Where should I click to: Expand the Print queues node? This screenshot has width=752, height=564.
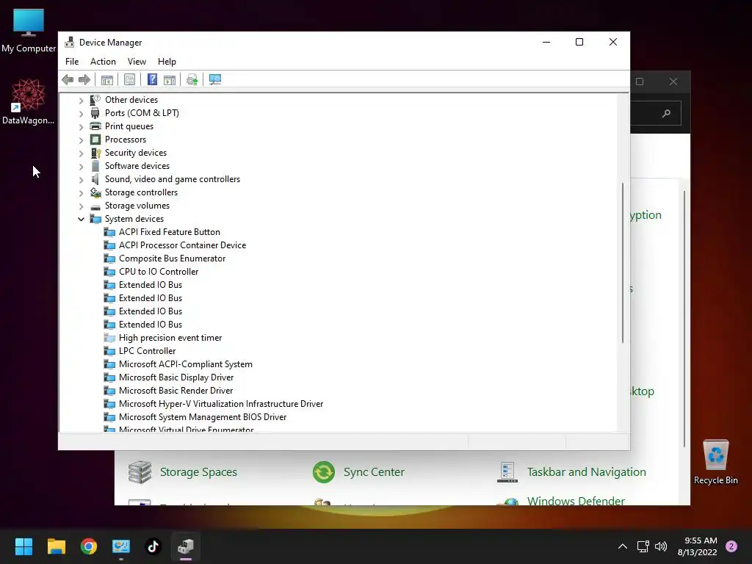tap(81, 126)
